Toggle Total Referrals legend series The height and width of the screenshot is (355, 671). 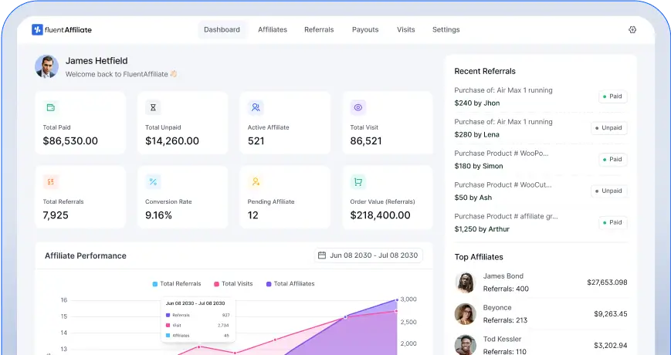[177, 283]
